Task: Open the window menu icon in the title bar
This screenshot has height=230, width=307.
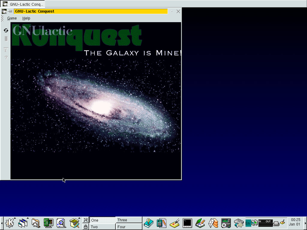Action: 4,11
